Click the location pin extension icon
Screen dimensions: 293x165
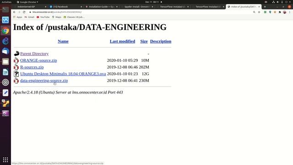click(270, 12)
